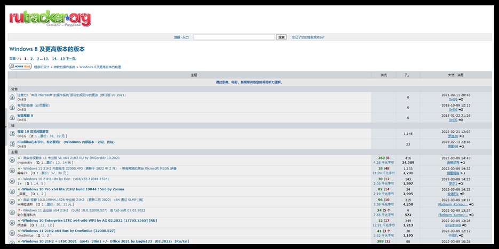Go to page 13 in pagination

click(46, 59)
